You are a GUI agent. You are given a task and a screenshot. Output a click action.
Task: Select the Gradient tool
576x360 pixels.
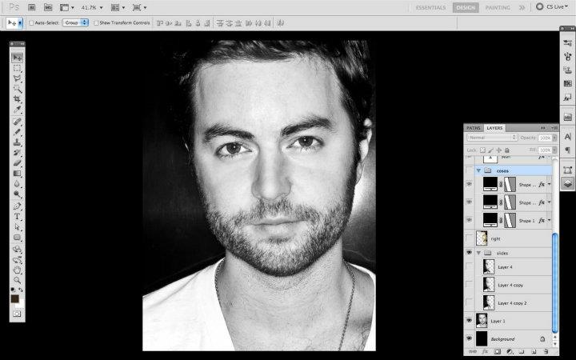pyautogui.click(x=17, y=174)
